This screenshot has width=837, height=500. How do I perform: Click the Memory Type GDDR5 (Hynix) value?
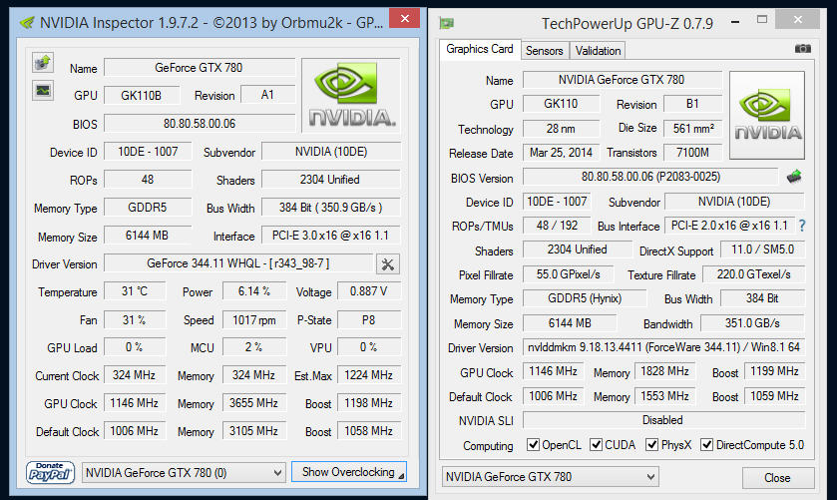click(x=585, y=298)
